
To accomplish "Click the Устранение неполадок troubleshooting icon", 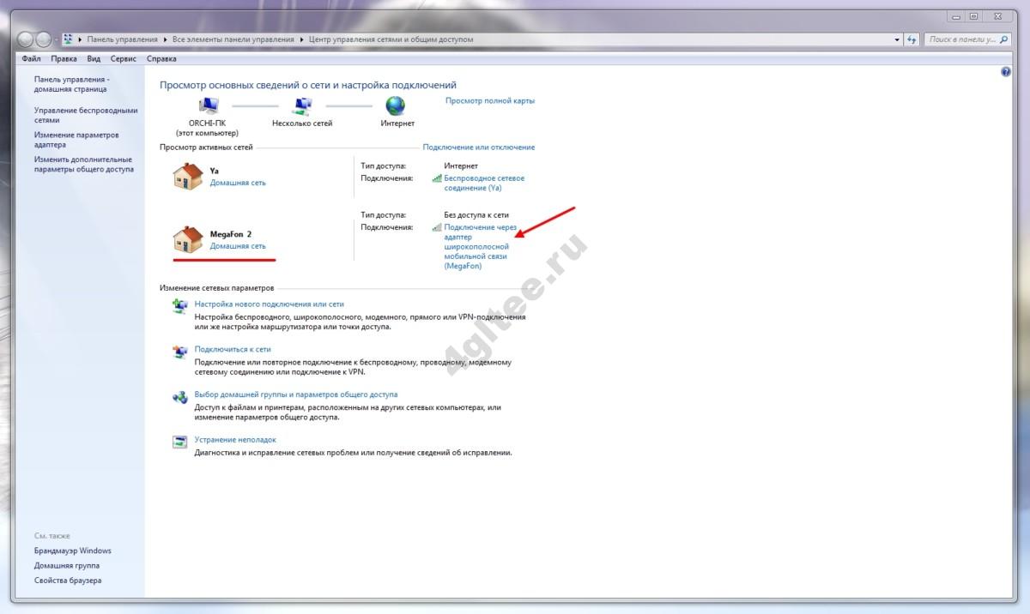I will pos(179,442).
